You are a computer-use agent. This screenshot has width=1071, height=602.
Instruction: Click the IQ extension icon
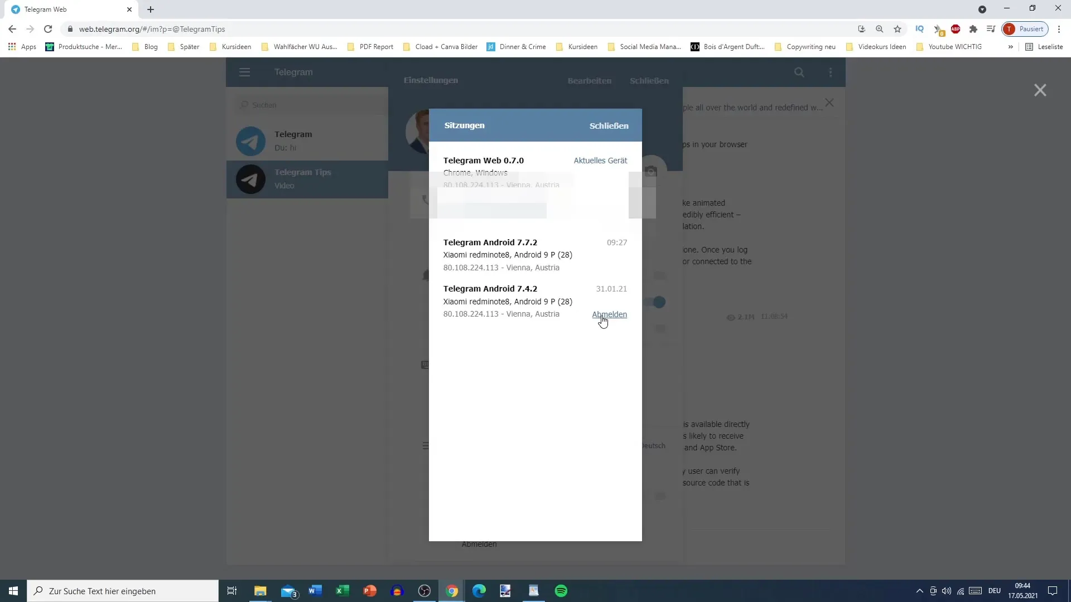coord(919,29)
